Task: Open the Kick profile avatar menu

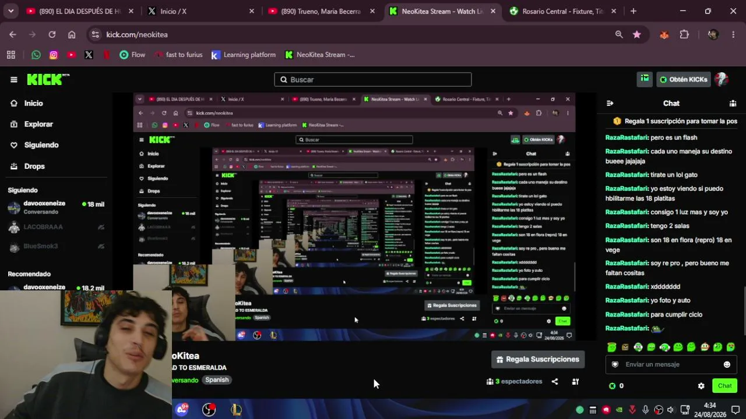Action: pos(722,79)
